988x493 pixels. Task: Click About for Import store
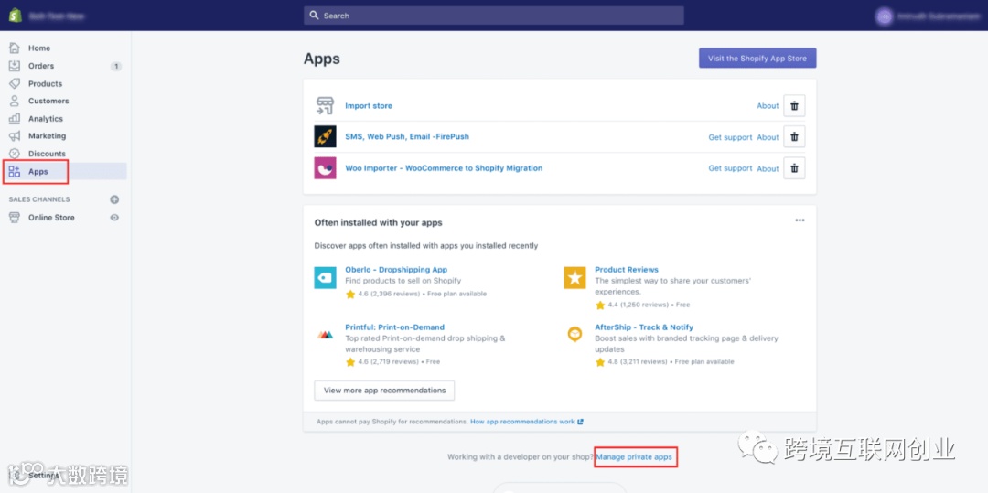768,106
